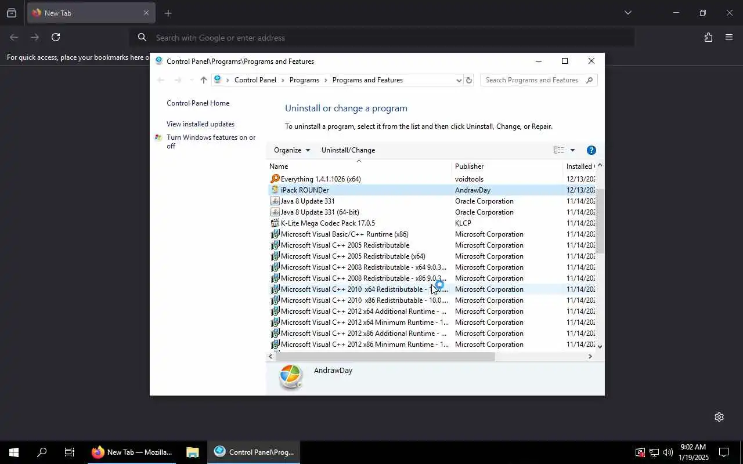Go up one folder level

[203, 80]
